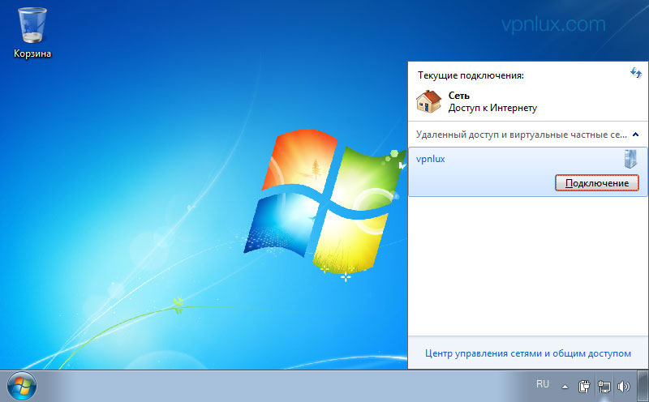Select the vpnlux connection entry
649x402 pixels.
(528, 172)
